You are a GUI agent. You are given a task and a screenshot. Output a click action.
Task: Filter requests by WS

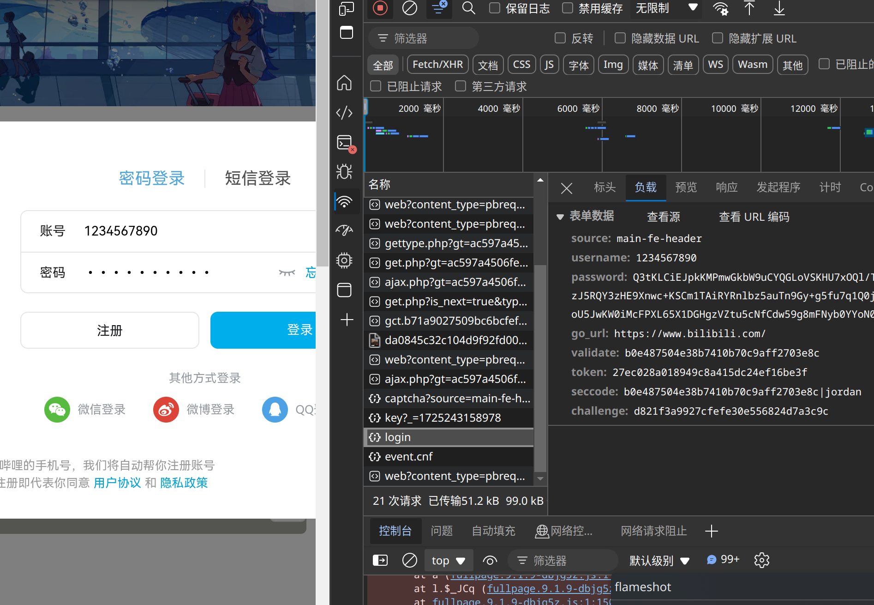click(x=716, y=65)
